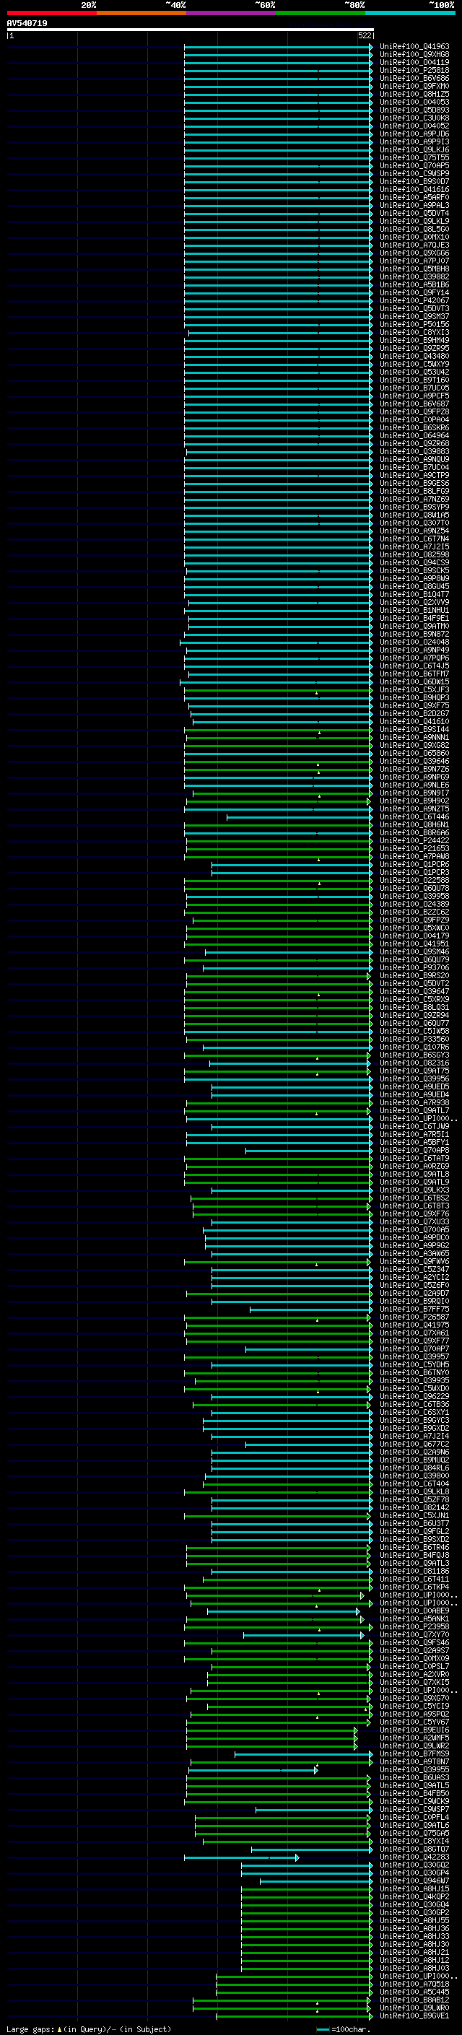Image resolution: width=462 pixels, height=2035 pixels.
Task: Select hit label UniRef100_A8HJ55
Action: (414, 1920)
